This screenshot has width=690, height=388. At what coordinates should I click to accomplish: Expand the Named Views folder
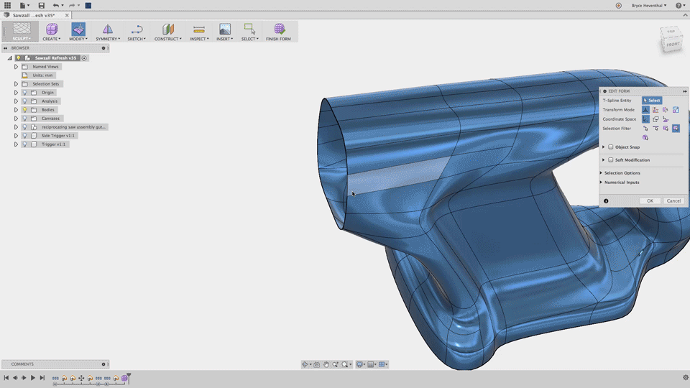[16, 67]
